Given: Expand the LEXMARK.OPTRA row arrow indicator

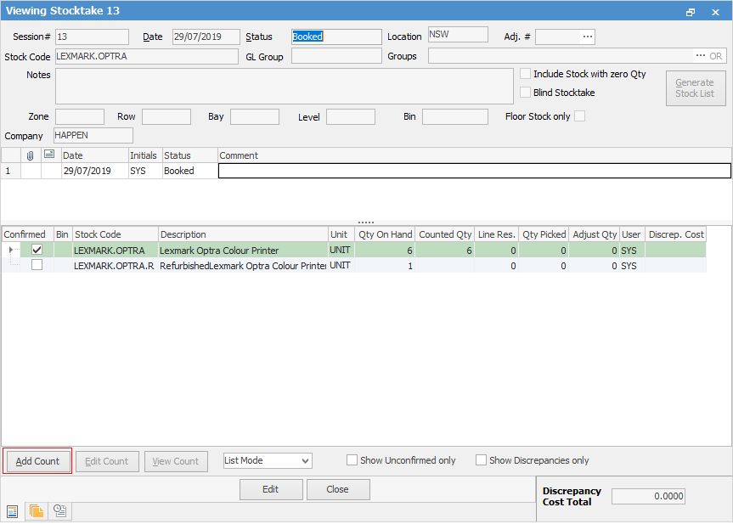Looking at the screenshot, I should [10, 251].
